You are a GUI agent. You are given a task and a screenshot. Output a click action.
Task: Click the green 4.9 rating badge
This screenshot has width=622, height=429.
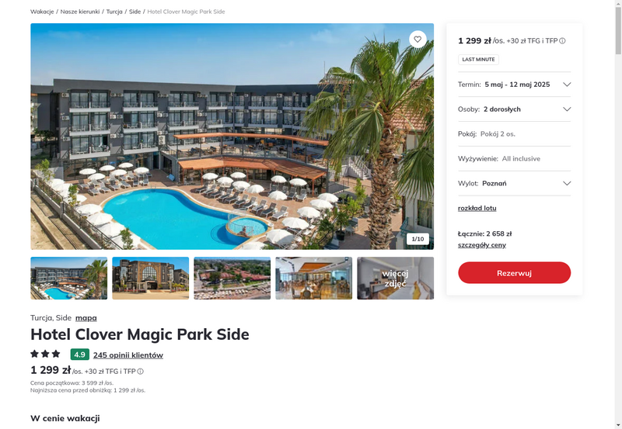point(80,355)
